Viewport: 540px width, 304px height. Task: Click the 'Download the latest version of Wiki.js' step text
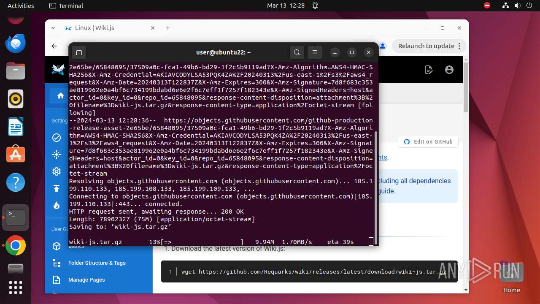[228, 248]
